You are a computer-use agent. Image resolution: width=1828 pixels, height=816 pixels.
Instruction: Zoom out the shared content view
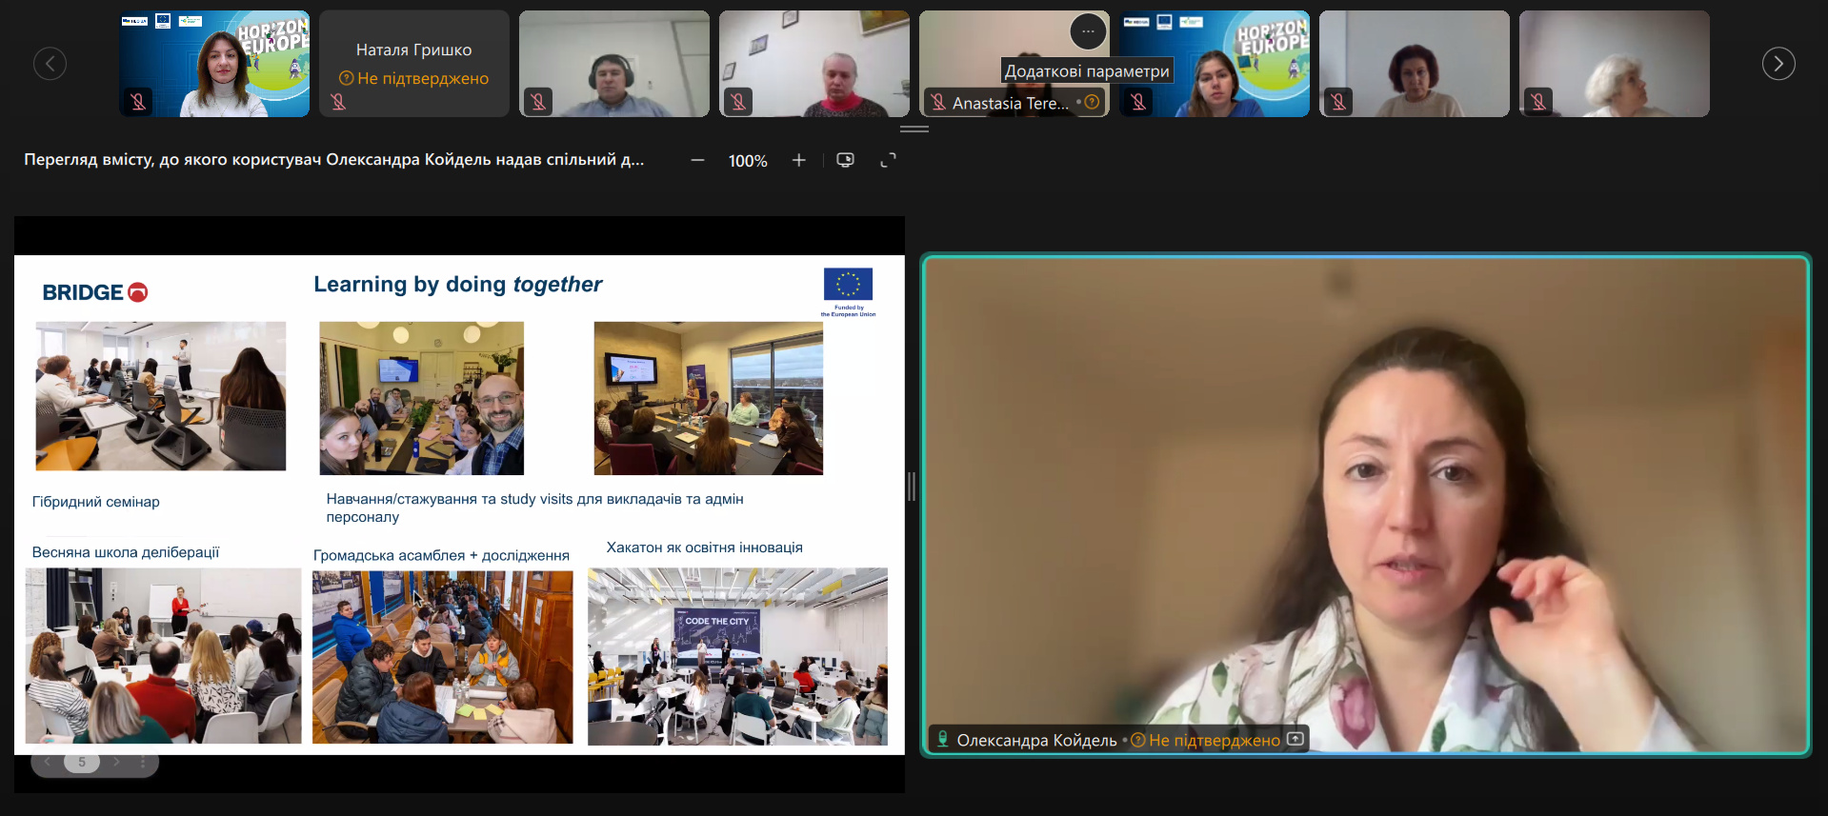[x=697, y=161]
